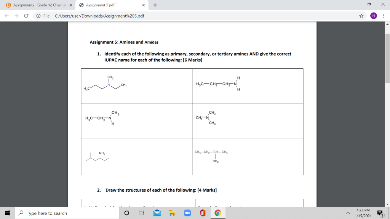
Task: Switch to the Assignments - Grade 12 Chemistry tab
Action: click(x=38, y=6)
